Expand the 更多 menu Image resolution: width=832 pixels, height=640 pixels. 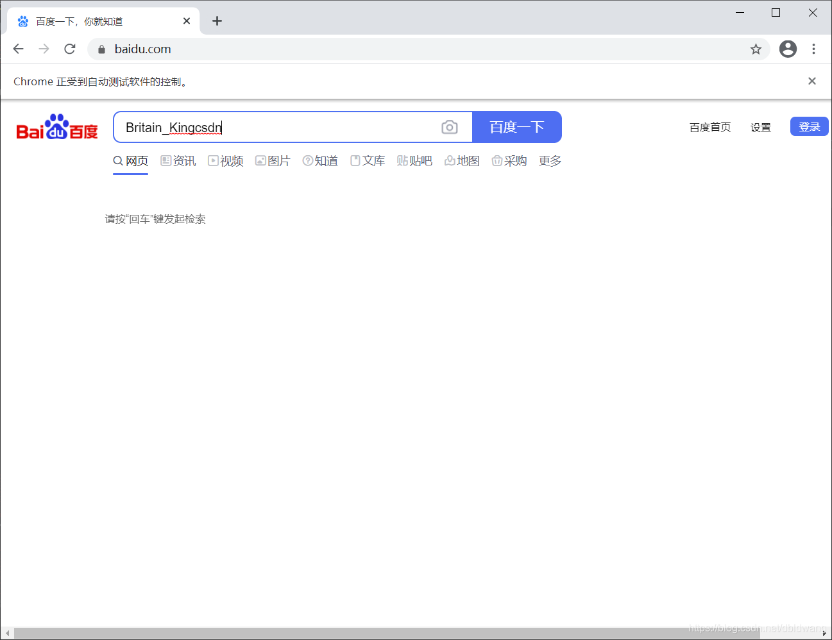click(550, 161)
